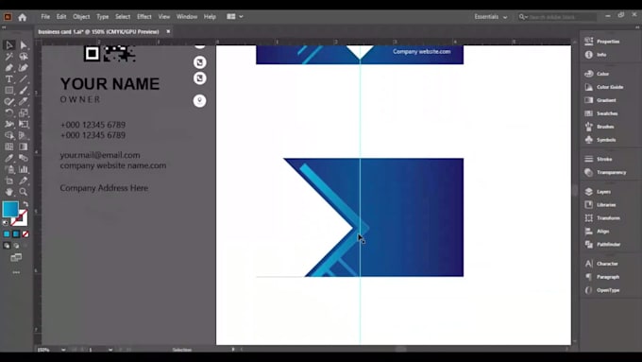Viewport: 642px width, 362px height.
Task: Activate the Hand tool
Action: (x=9, y=192)
